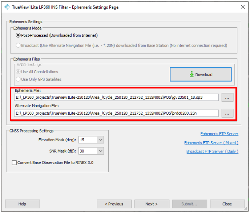
Task: Open Broadcast FTP Server (Daily) link
Action: coord(212,151)
